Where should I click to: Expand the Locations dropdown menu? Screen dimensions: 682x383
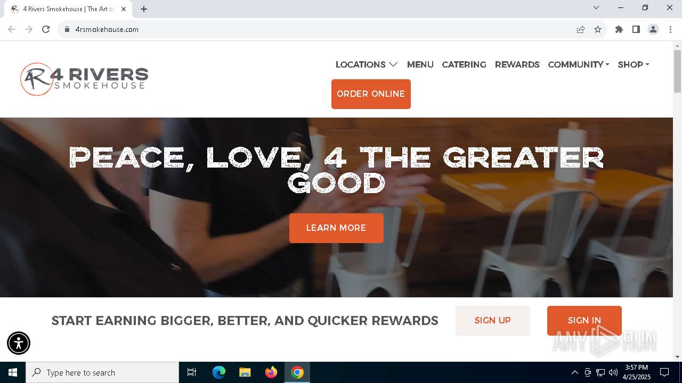pyautogui.click(x=367, y=64)
